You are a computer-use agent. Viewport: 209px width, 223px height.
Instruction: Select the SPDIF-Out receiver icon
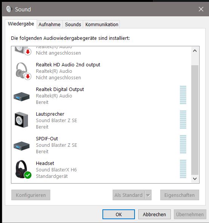pyautogui.click(x=22, y=146)
